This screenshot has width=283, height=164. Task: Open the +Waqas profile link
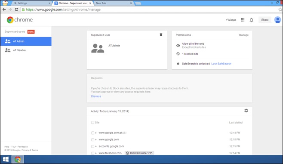click(x=231, y=20)
